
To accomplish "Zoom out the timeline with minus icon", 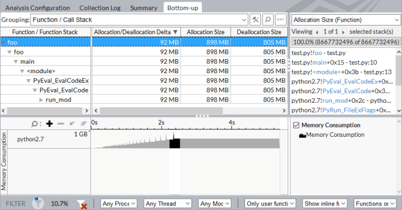I will [61, 124].
